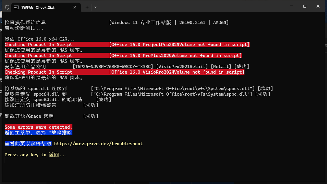
Task: Click the ProPlus2024Volume not found message
Action: (176, 56)
